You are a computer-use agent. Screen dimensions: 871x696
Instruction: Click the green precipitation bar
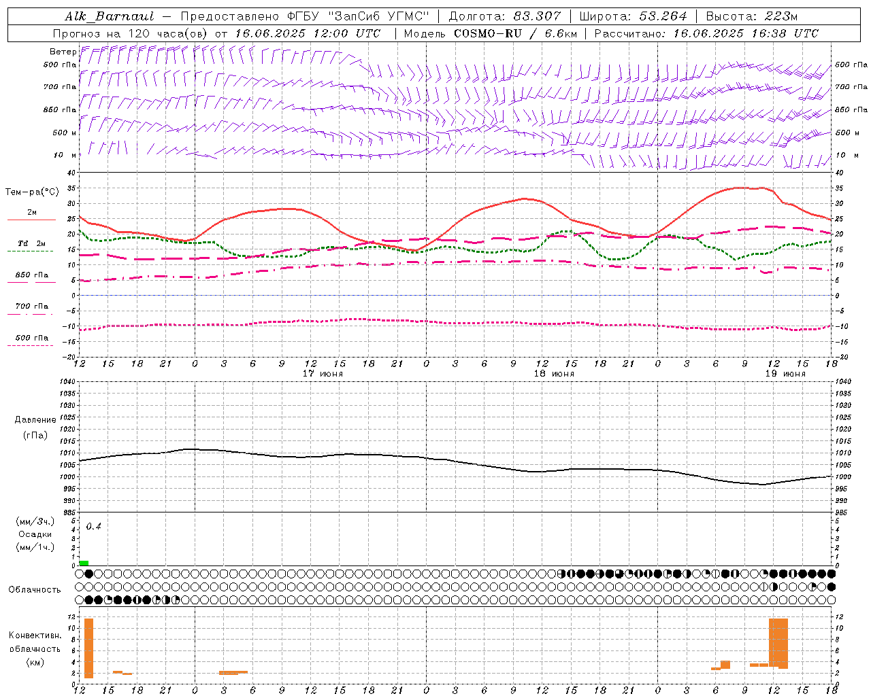(84, 563)
